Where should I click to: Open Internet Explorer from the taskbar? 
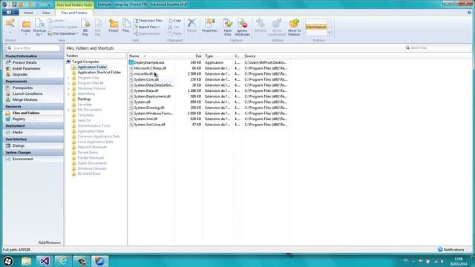(x=63, y=261)
